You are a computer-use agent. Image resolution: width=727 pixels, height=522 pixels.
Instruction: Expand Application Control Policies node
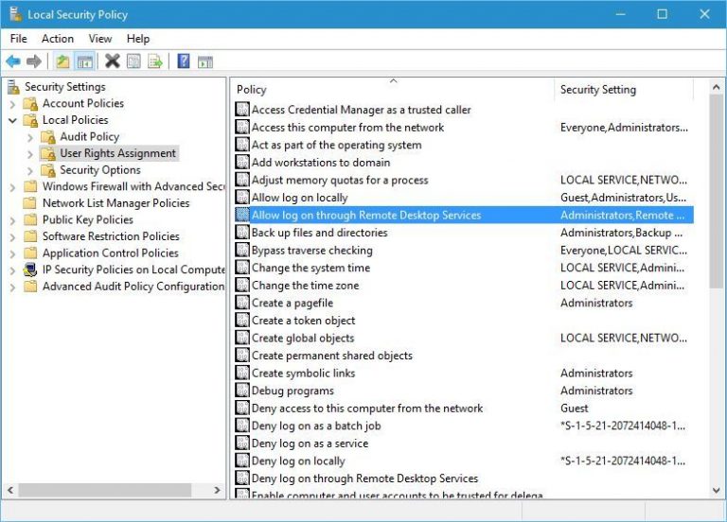pyautogui.click(x=13, y=253)
